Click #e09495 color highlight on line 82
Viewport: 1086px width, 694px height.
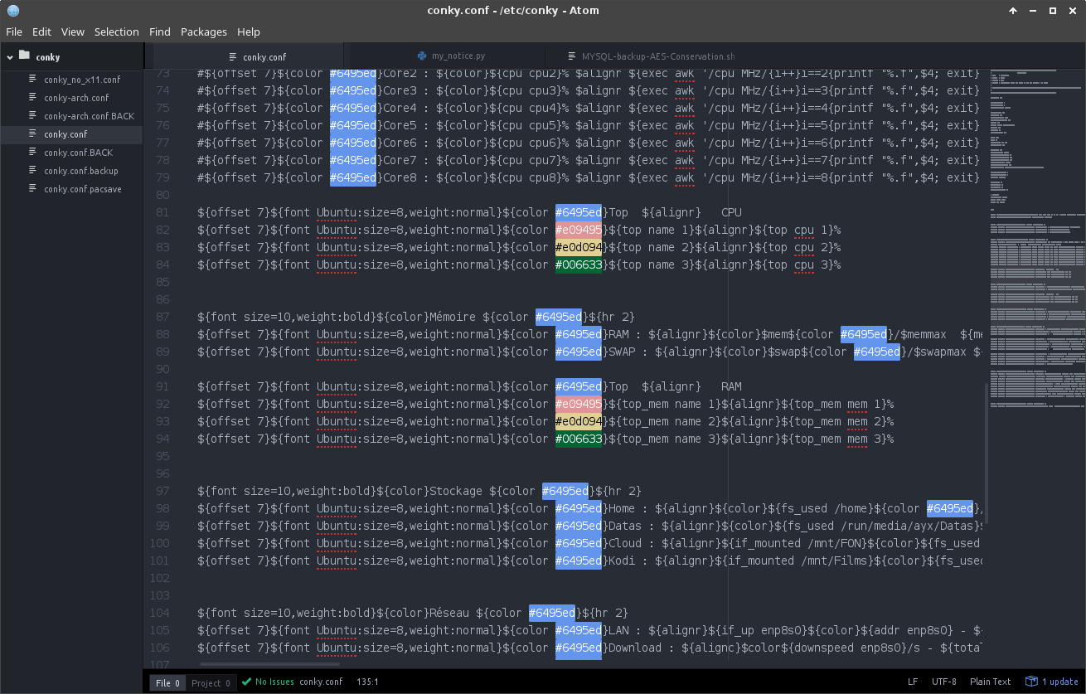579,230
